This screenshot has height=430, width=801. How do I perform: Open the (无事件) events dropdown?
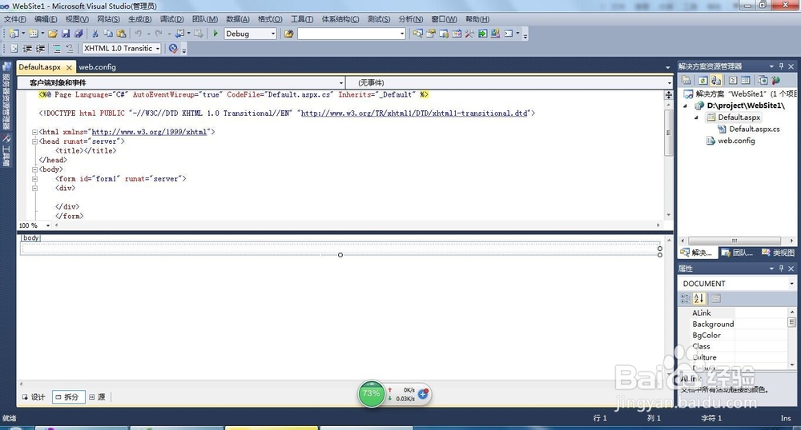point(669,82)
